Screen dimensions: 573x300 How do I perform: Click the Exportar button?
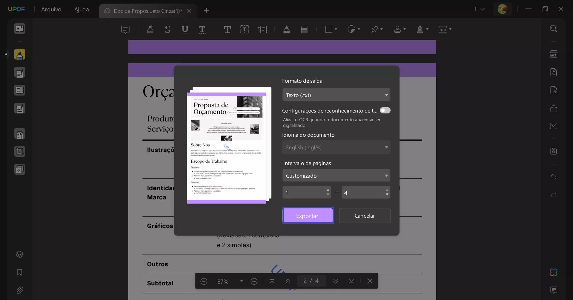coord(308,216)
